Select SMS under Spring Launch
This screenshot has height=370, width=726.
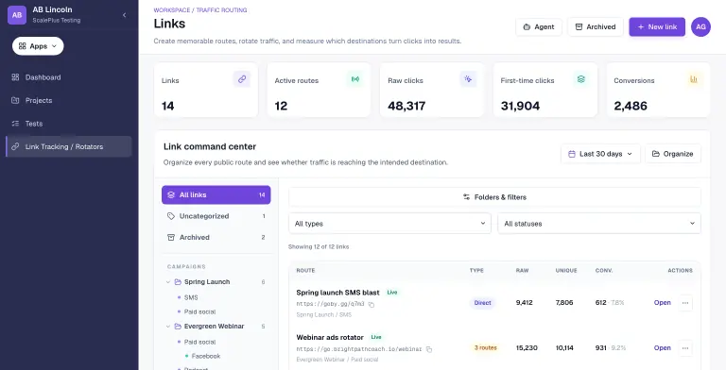pos(191,297)
